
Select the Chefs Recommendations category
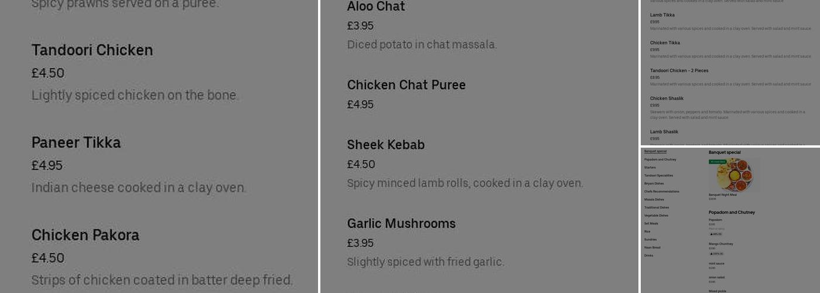(x=661, y=192)
